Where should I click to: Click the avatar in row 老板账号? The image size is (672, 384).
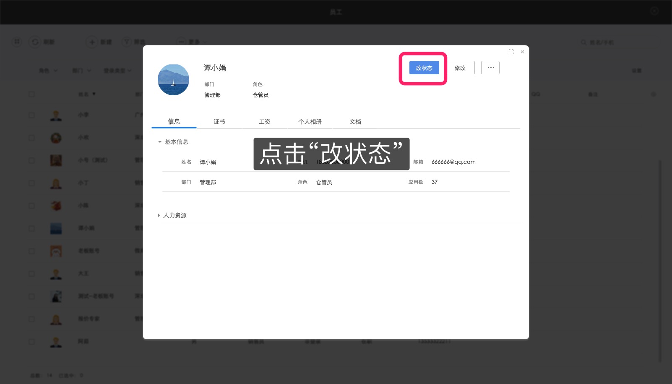[56, 251]
